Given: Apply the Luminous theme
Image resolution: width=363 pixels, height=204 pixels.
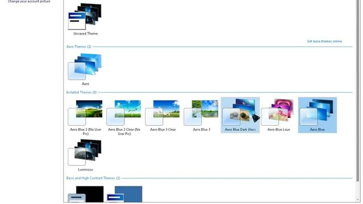Looking at the screenshot, I should (x=85, y=155).
